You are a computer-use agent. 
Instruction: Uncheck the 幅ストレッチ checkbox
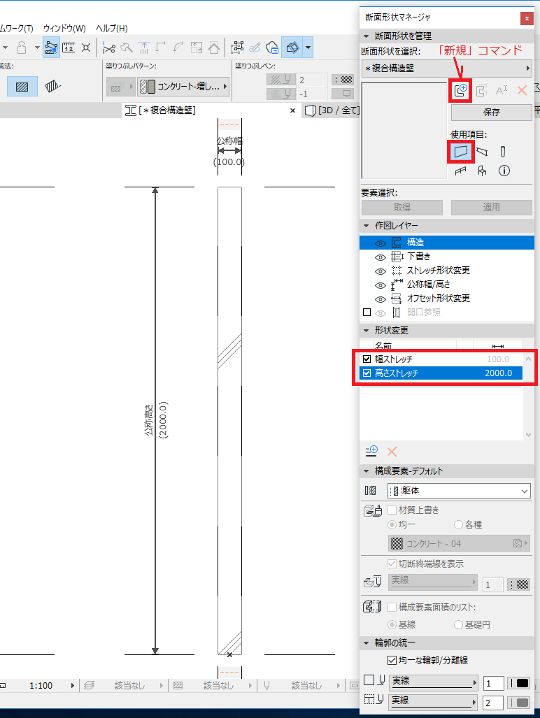coord(367,359)
